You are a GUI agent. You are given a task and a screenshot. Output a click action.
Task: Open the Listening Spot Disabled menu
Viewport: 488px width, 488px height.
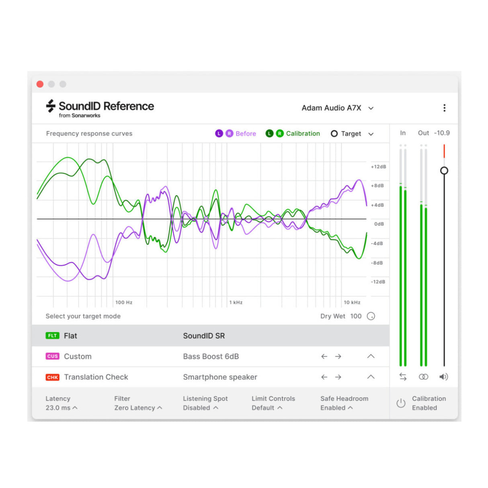point(205,403)
